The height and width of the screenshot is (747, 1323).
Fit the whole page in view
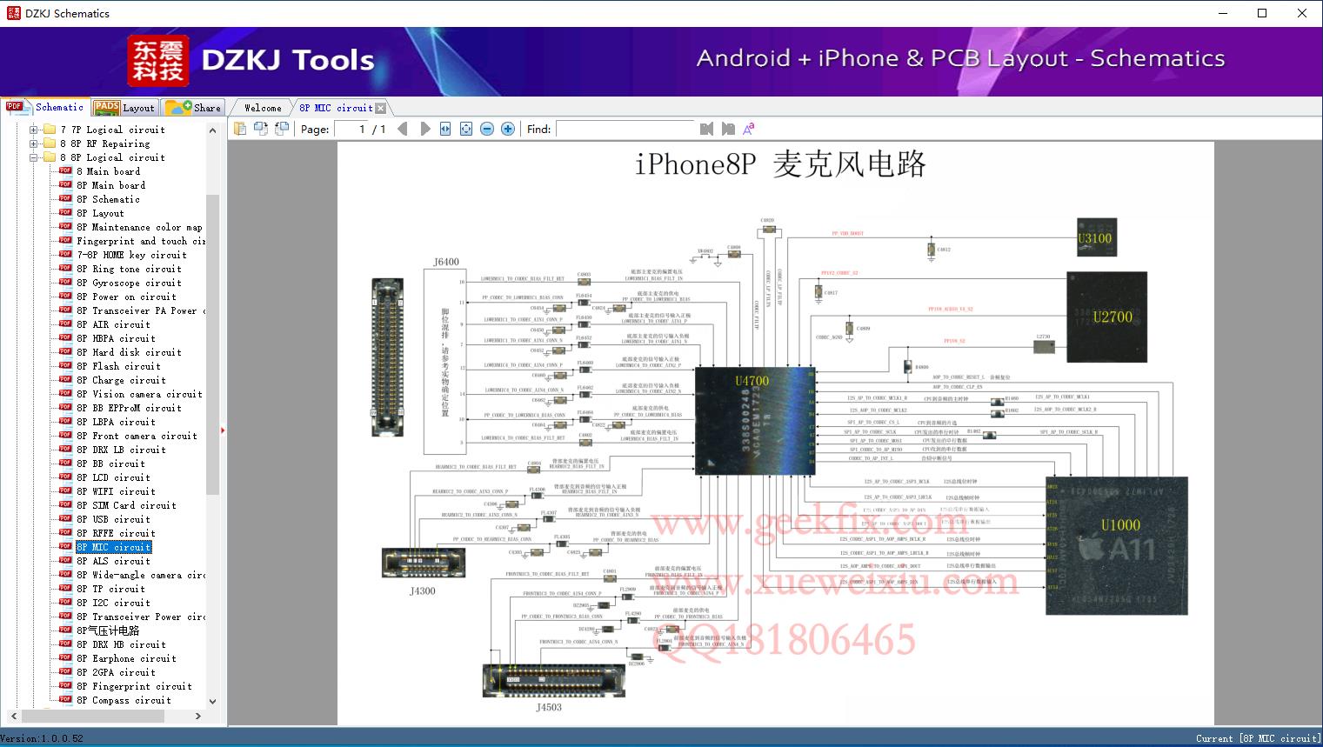tap(466, 129)
